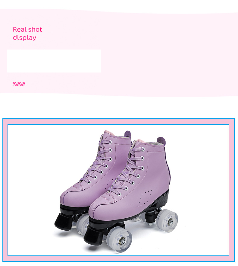Select the "Real shot display" heading text
This screenshot has width=238, height=266.
coord(27,34)
